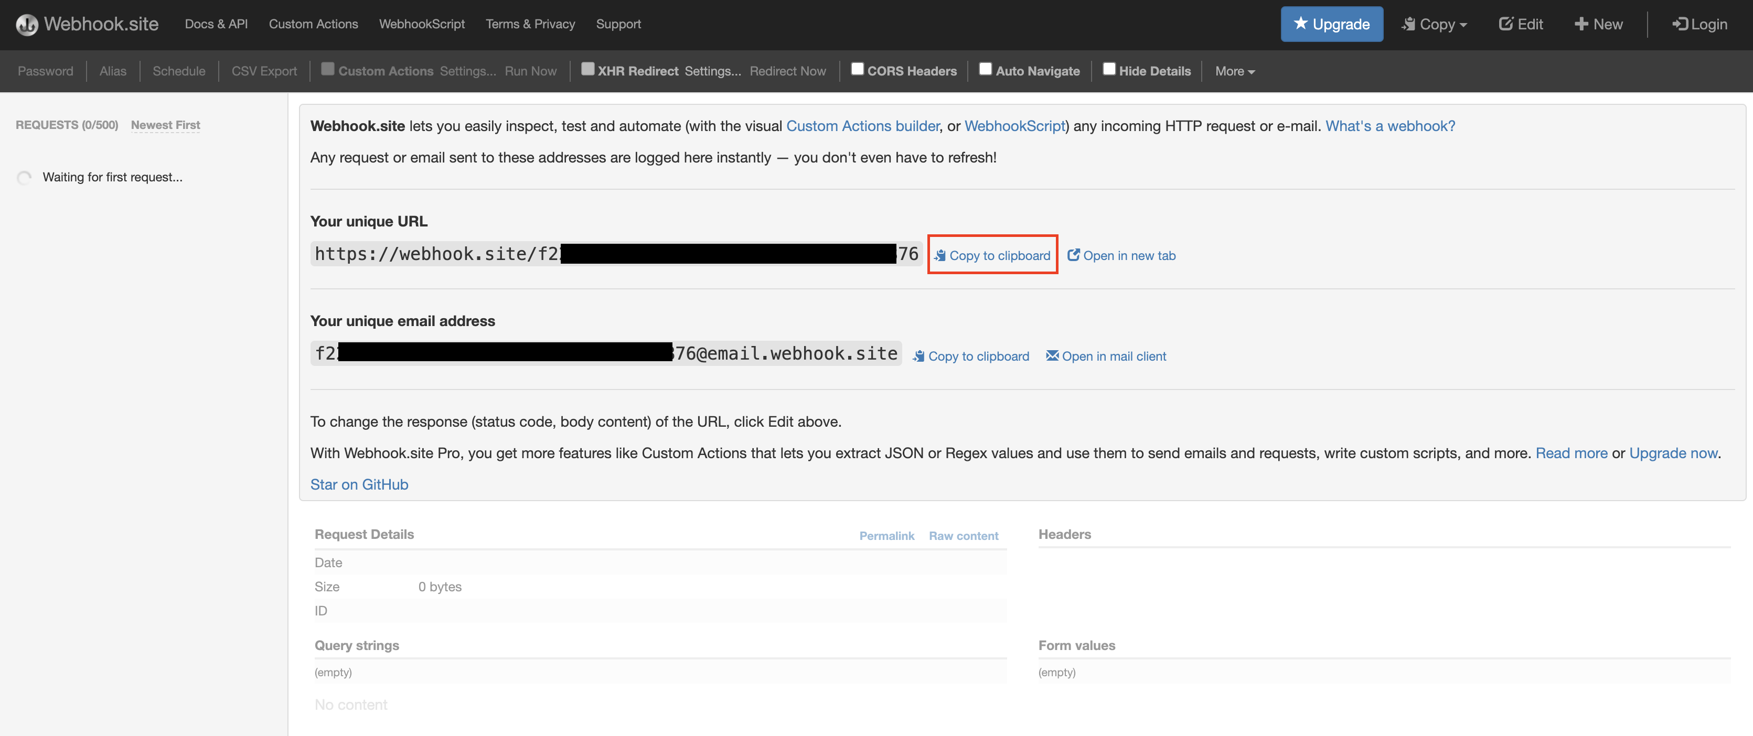The width and height of the screenshot is (1753, 736).
Task: Change Newest First sort order
Action: (165, 125)
